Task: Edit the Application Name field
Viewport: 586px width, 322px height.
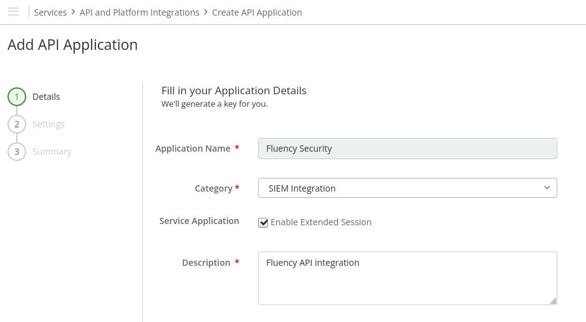Action: pyautogui.click(x=407, y=149)
